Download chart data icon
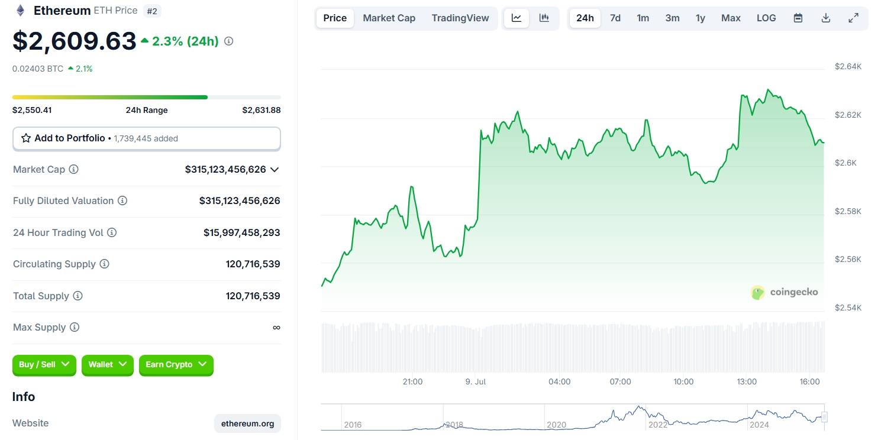881x440 pixels. [x=826, y=18]
